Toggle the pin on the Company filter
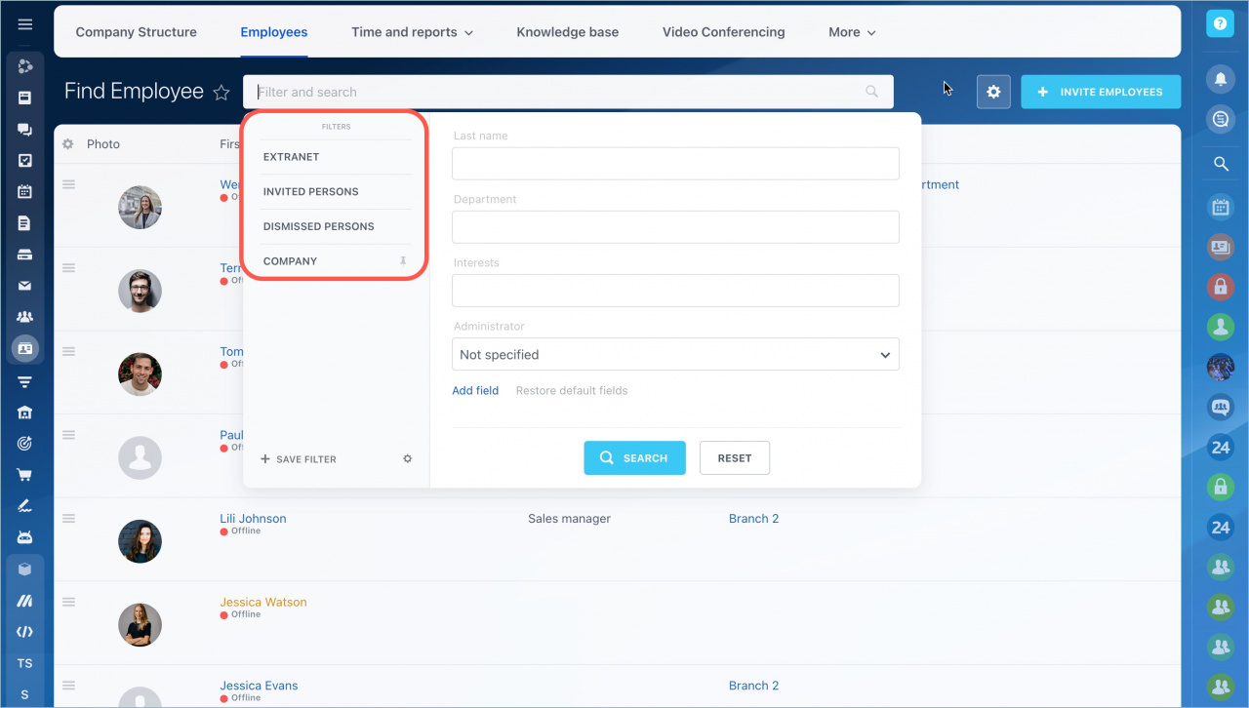This screenshot has width=1249, height=708. coord(403,261)
